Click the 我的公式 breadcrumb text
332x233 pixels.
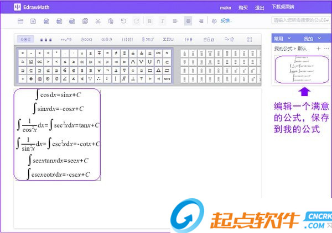283,49
